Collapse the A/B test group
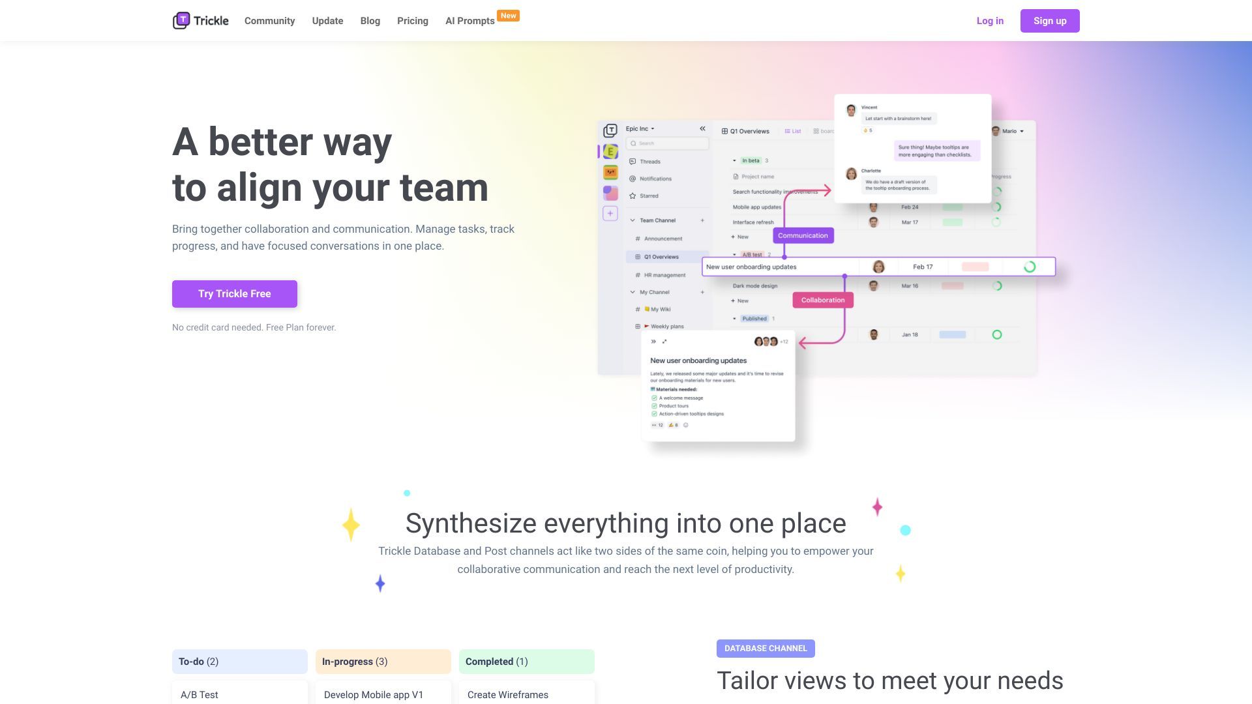Screen dimensions: 1252x704 (x=734, y=255)
